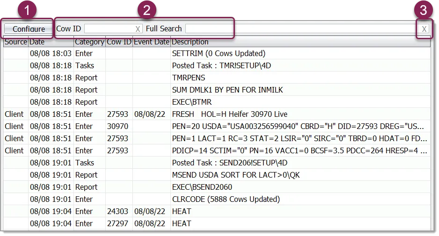The width and height of the screenshot is (439, 236).
Task: Click the 08/08 18:03 date cell
Action: 51,53
